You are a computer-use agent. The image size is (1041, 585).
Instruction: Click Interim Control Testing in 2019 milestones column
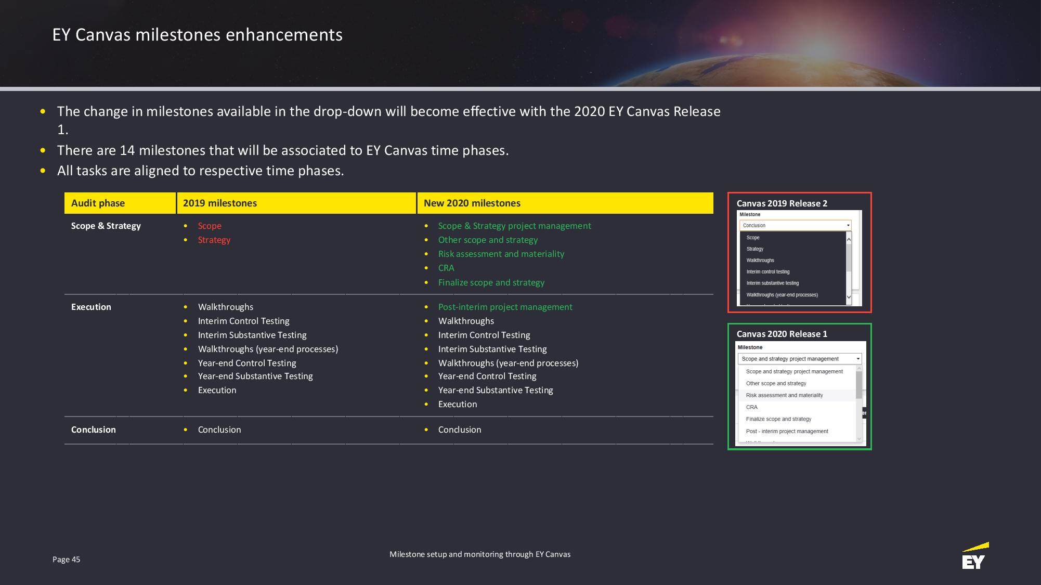[243, 321]
